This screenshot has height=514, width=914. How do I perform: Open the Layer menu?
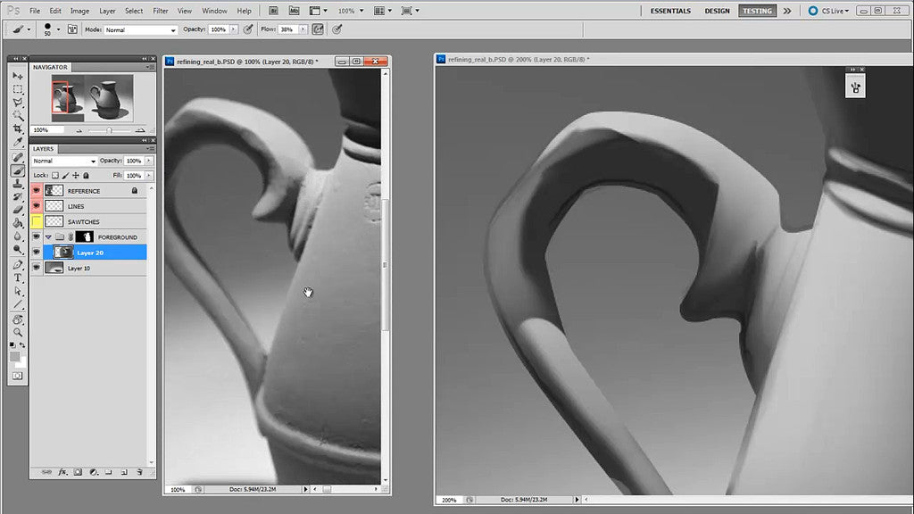107,11
